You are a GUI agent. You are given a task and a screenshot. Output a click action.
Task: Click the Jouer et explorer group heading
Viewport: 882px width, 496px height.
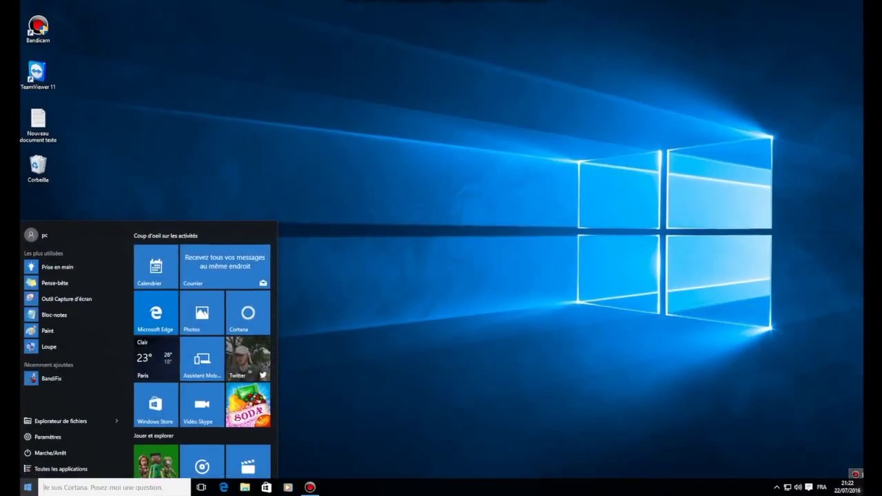pos(154,435)
